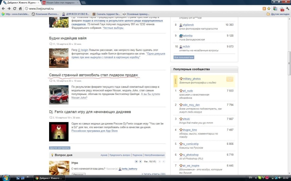
Task: Open the ru_photoshop community
Action: pyautogui.click(x=190, y=155)
